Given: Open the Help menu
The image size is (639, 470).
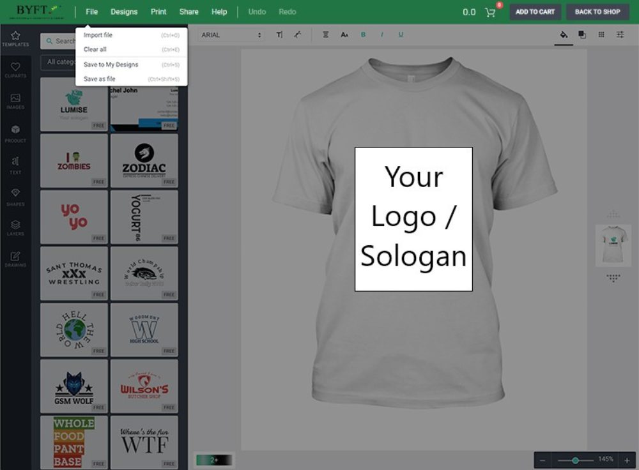Looking at the screenshot, I should click(x=219, y=11).
